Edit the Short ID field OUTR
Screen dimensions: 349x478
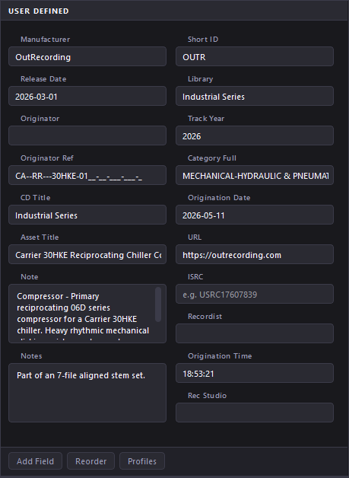255,56
